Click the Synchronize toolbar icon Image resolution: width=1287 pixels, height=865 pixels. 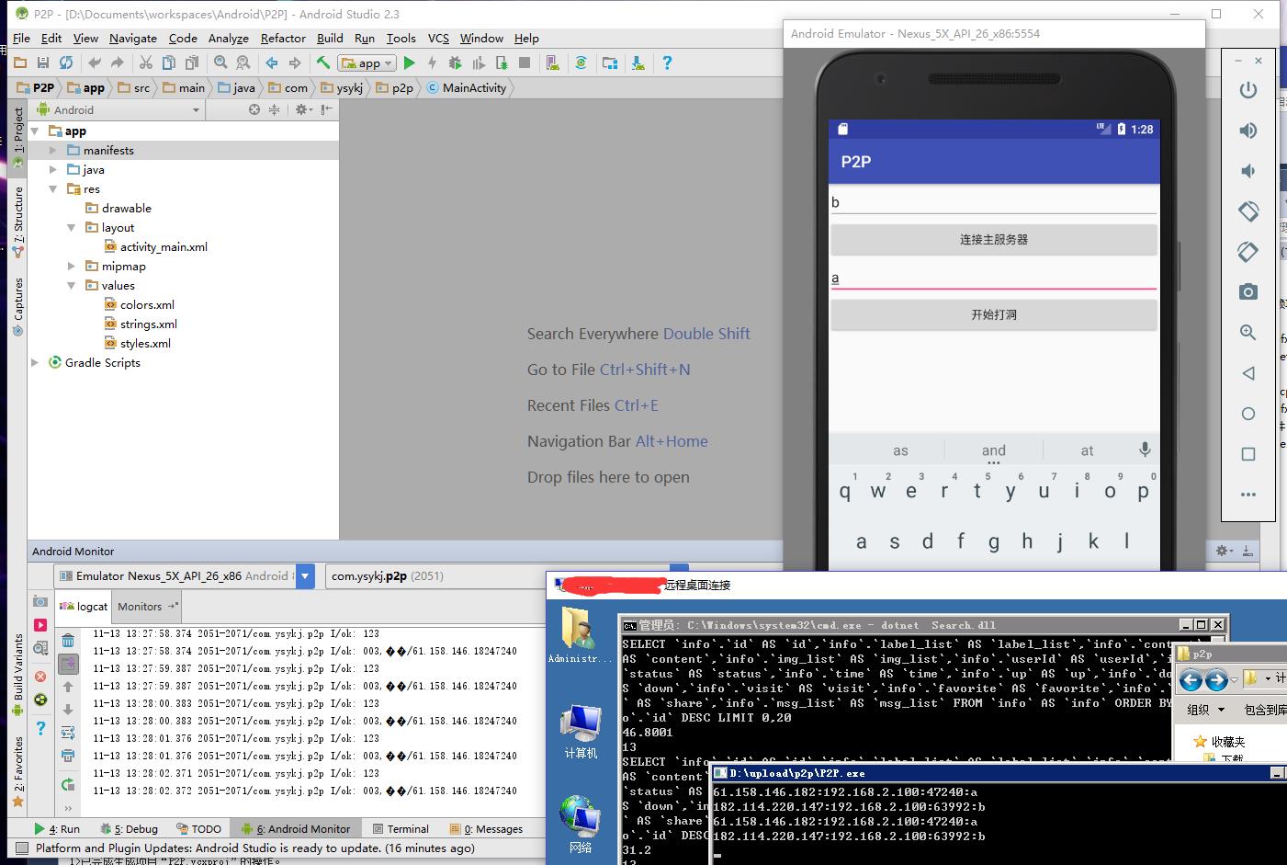click(66, 63)
